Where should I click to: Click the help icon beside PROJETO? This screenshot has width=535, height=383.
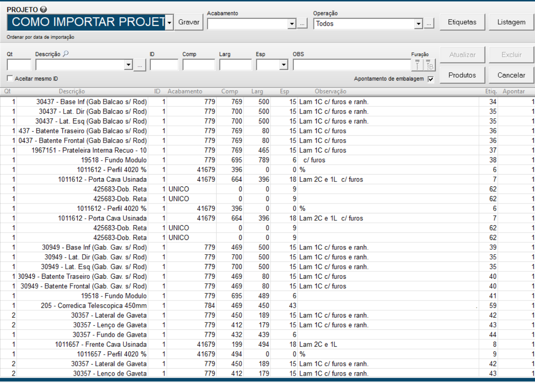(43, 9)
